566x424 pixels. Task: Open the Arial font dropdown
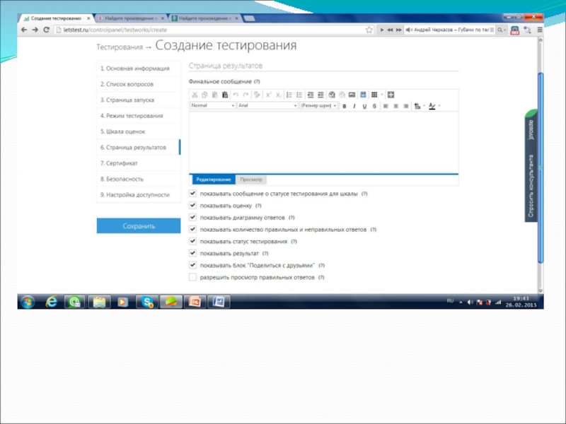(267, 105)
